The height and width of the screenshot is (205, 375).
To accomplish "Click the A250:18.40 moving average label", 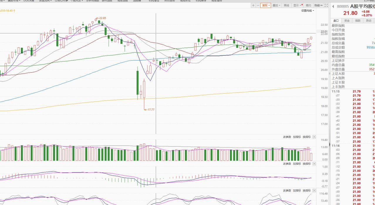I will (7, 11).
